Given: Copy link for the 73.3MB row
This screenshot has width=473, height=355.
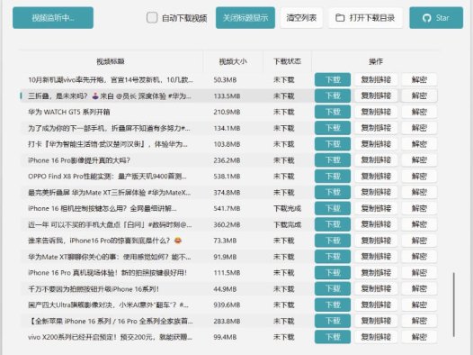Looking at the screenshot, I should 376,241.
